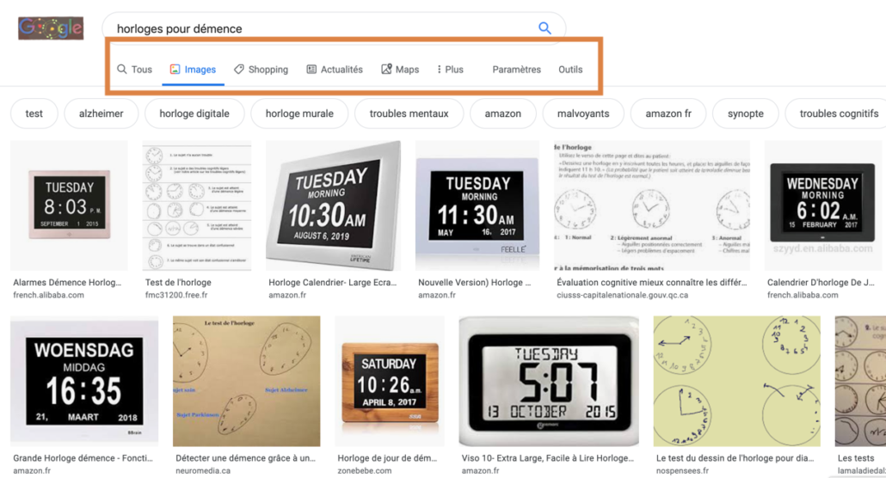886x478 pixels.
Task: Open Paramètres settings menu
Action: coord(516,70)
